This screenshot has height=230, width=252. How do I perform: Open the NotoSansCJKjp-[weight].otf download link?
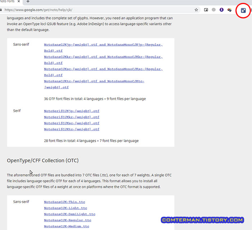pyautogui.click(x=103, y=48)
